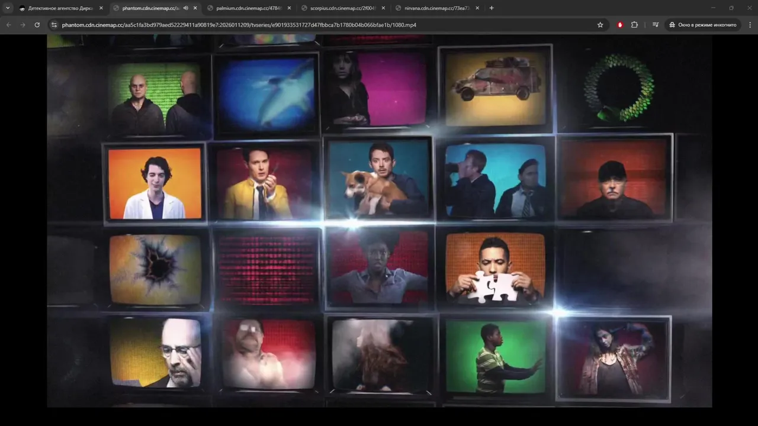Open the Extensions puzzle icon
Image resolution: width=758 pixels, height=426 pixels.
[x=634, y=25]
